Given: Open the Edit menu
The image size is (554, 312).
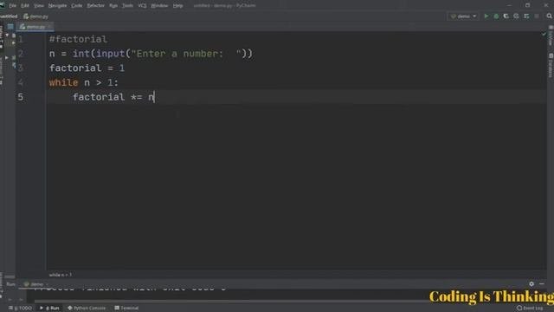Looking at the screenshot, I should tap(25, 6).
